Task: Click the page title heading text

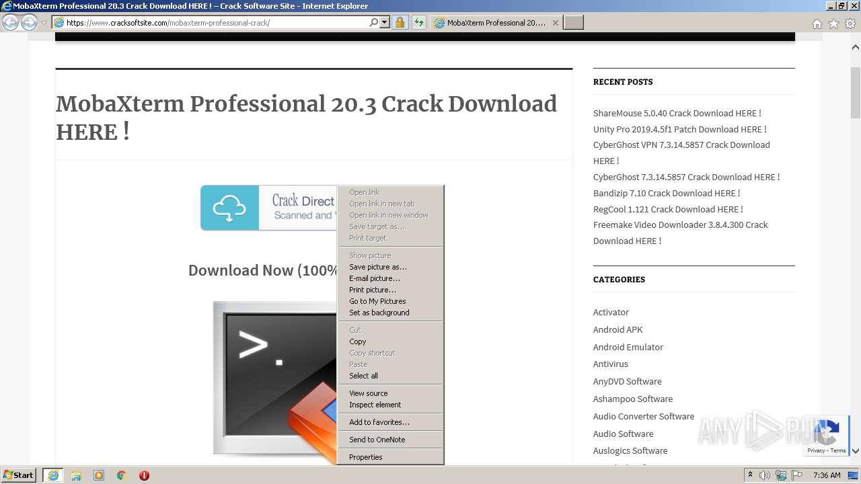Action: tap(307, 118)
